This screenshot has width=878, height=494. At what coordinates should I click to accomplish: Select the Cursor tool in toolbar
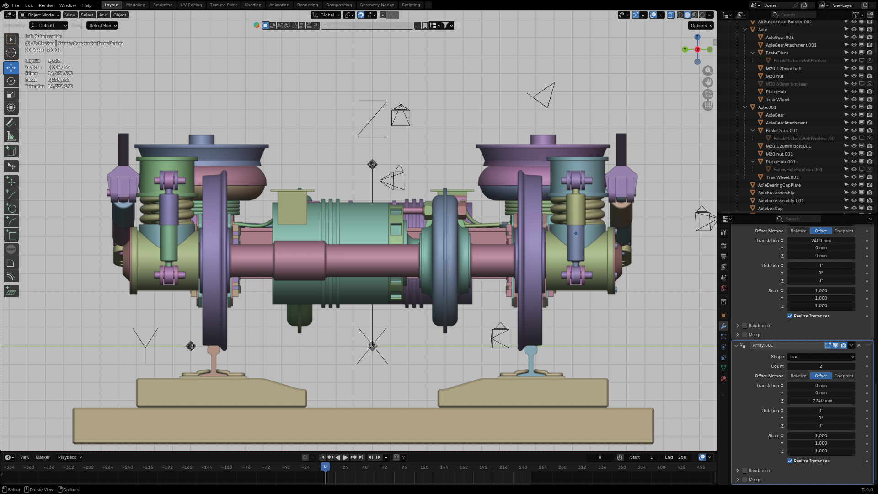(11, 53)
